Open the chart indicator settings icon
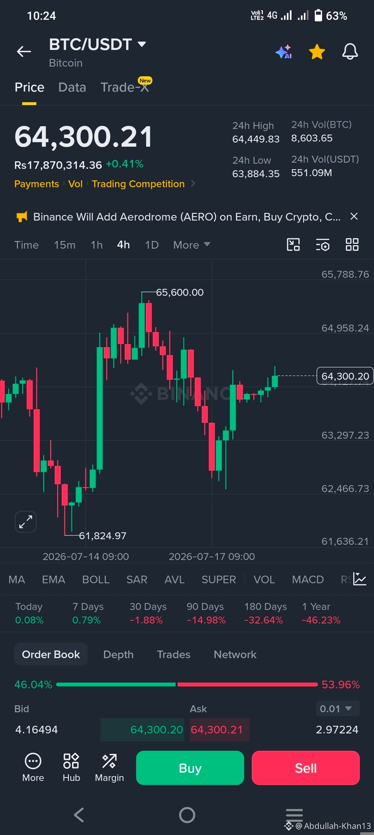 [x=323, y=244]
